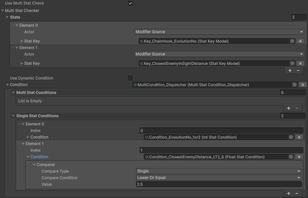Collapse the Condition foldout
Image resolution: width=308 pixels, height=198 pixels.
click(x=7, y=85)
